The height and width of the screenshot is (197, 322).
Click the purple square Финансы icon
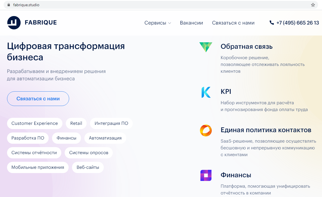point(206,175)
